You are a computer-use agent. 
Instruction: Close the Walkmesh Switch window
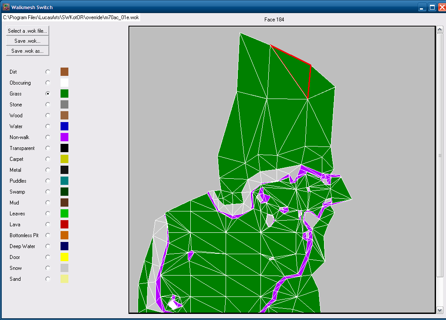tap(443, 7)
